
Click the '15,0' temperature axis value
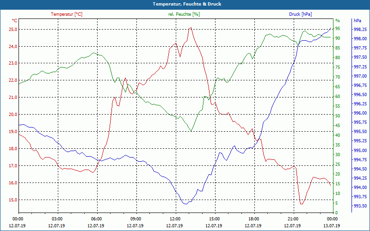point(13,200)
